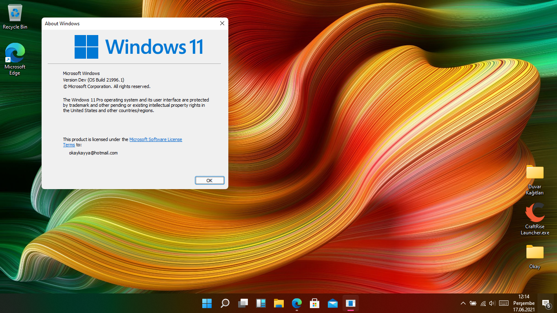The height and width of the screenshot is (313, 557).
Task: Open the Mail app from taskbar
Action: [333, 303]
